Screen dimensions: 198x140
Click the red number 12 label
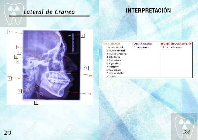[89, 94]
